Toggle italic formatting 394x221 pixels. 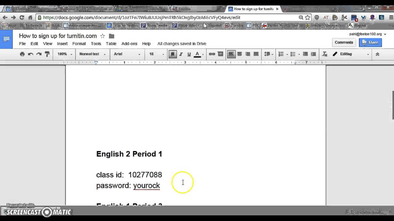tap(181, 54)
